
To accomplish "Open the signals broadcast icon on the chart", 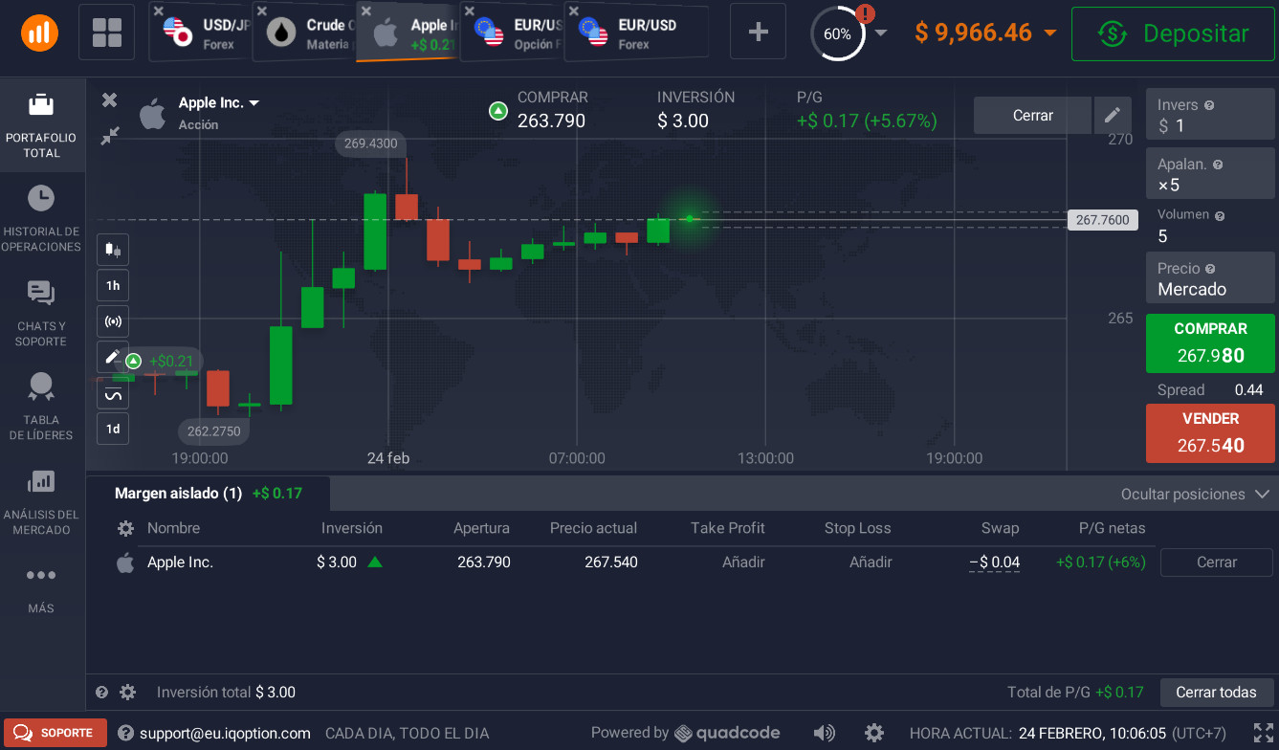I will coord(113,321).
